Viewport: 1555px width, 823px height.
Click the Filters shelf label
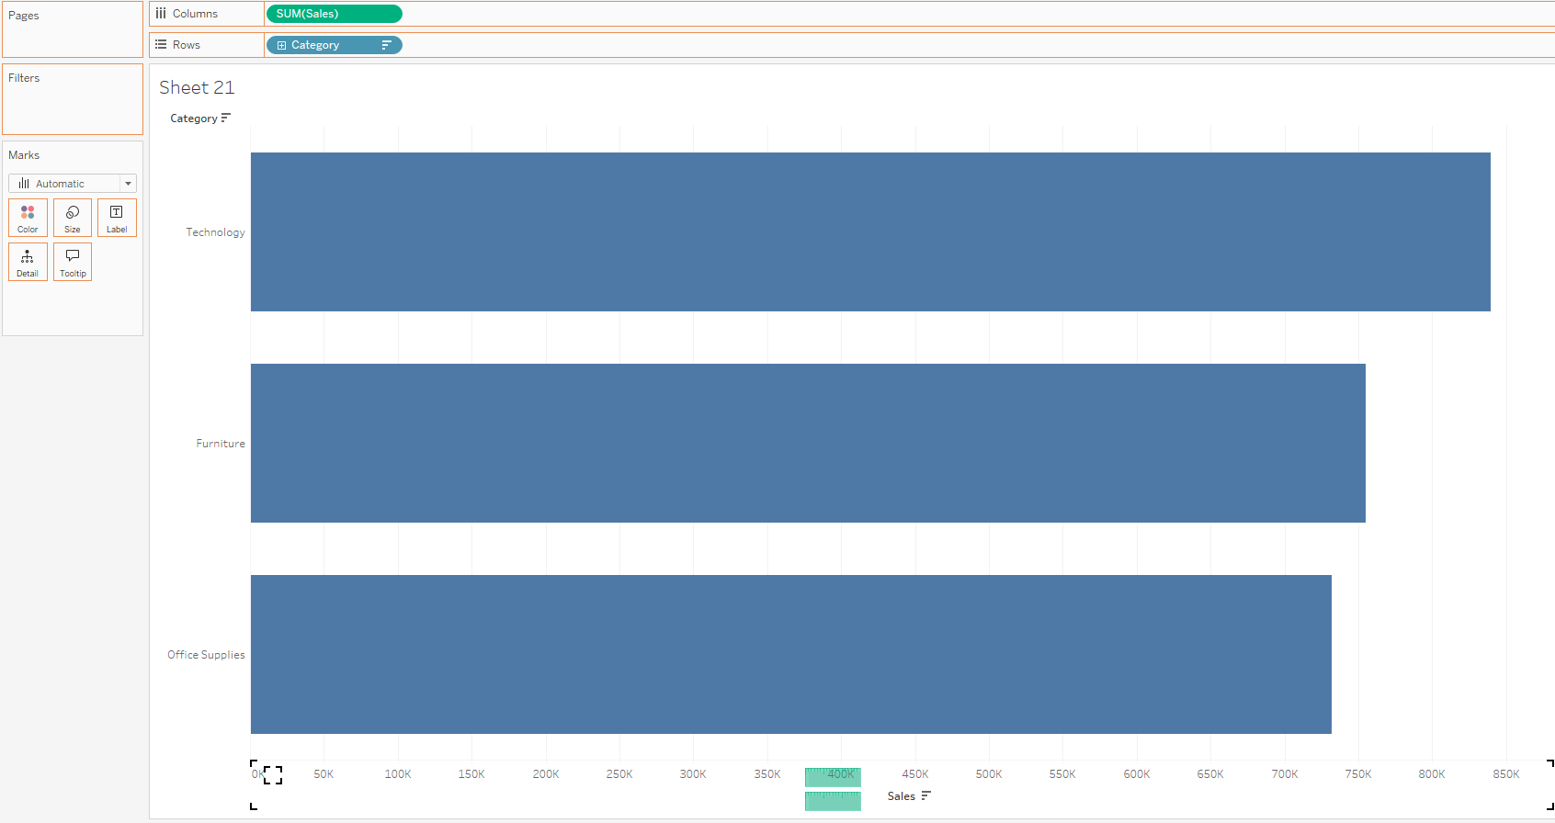24,78
